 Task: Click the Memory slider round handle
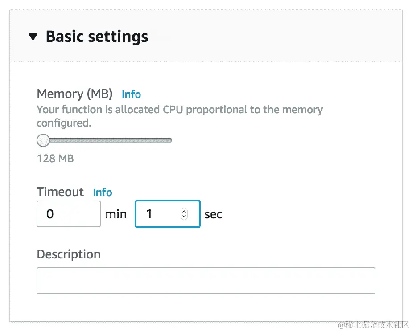point(43,141)
